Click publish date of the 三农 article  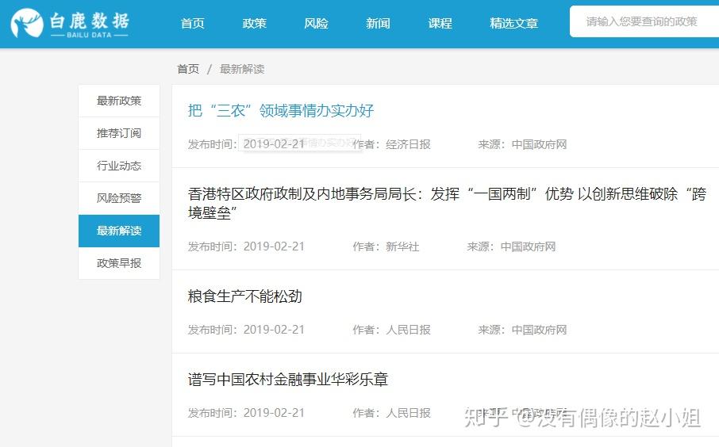click(246, 144)
